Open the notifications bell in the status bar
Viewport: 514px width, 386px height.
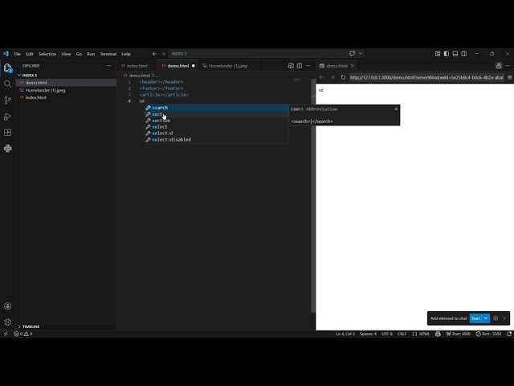[509, 334]
